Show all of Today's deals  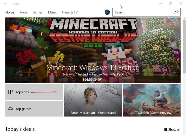click(172, 129)
